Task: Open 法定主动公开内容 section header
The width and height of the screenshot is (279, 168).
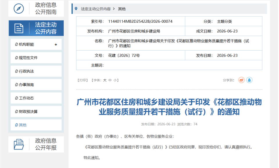Action: 36,28
